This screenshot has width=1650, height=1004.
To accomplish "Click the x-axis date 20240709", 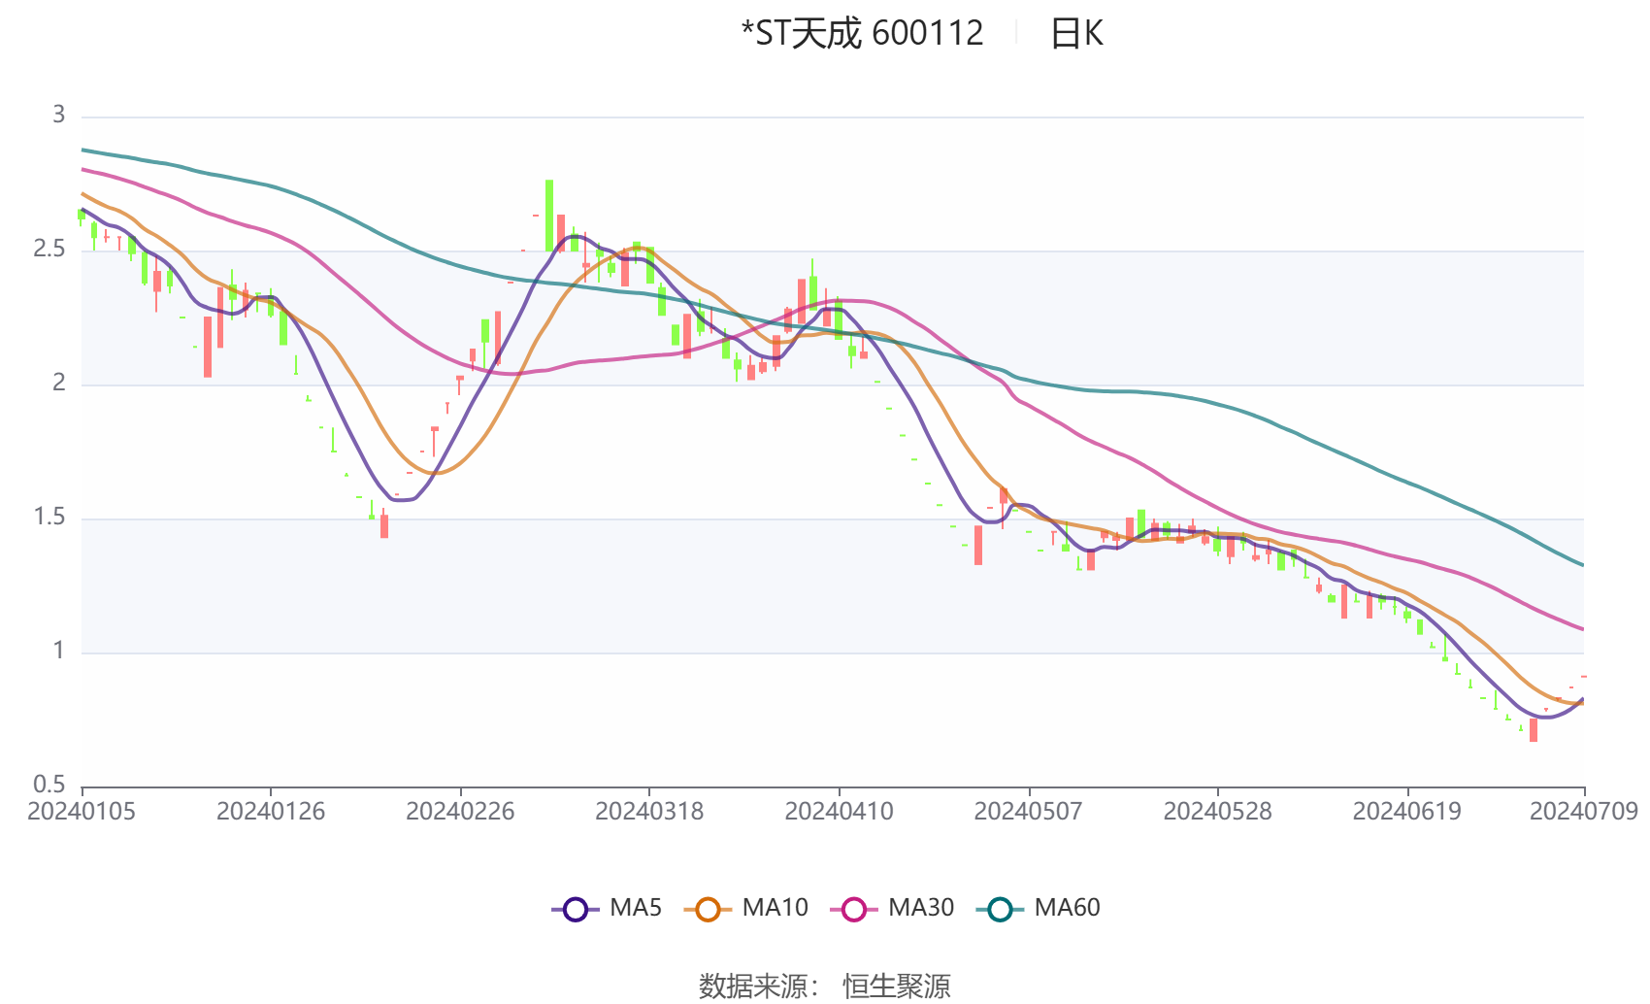I will click(x=1584, y=811).
